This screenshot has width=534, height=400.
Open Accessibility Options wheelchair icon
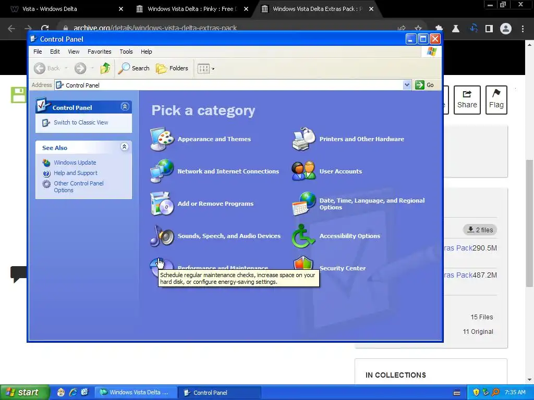coord(304,236)
